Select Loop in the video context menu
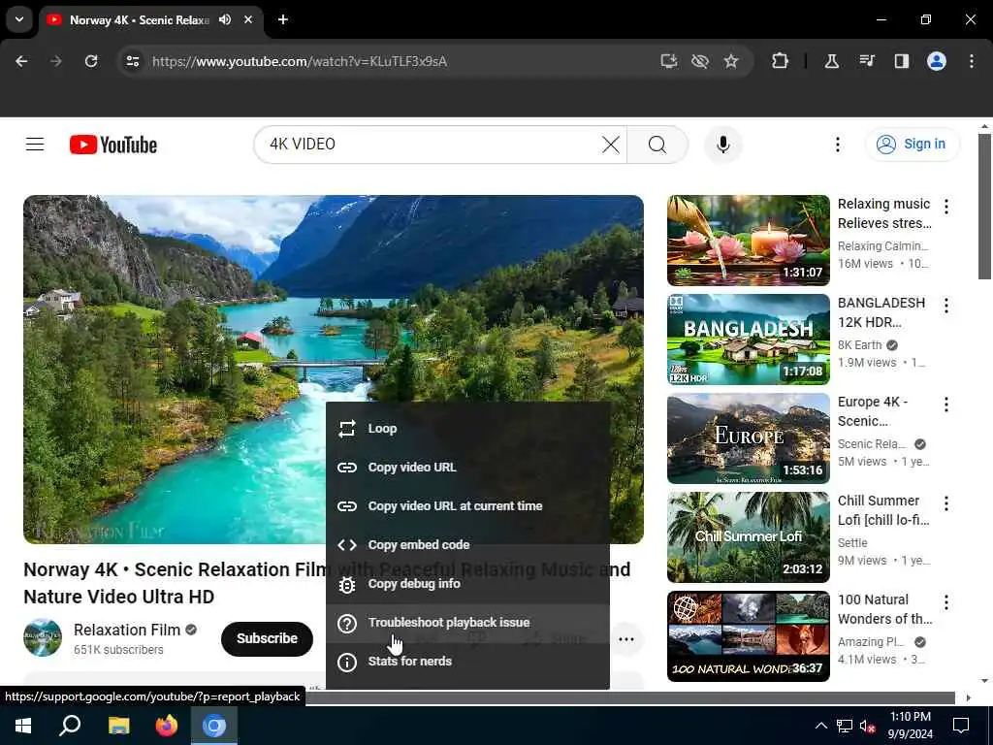 pyautogui.click(x=467, y=428)
